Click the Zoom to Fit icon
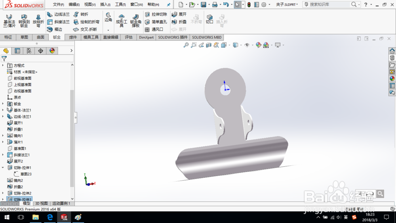The width and height of the screenshot is (396, 223). 186,45
